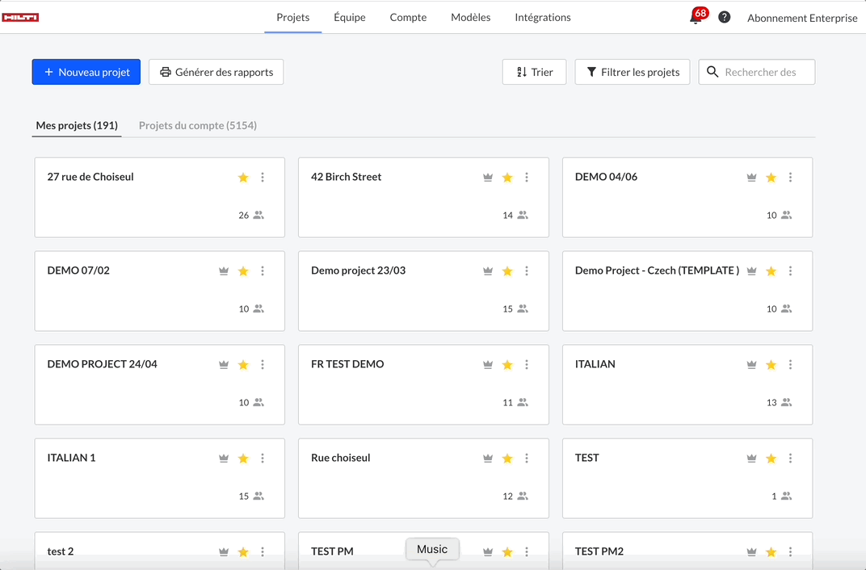Click Générer des rapports button
This screenshot has height=570, width=866.
pyautogui.click(x=216, y=72)
